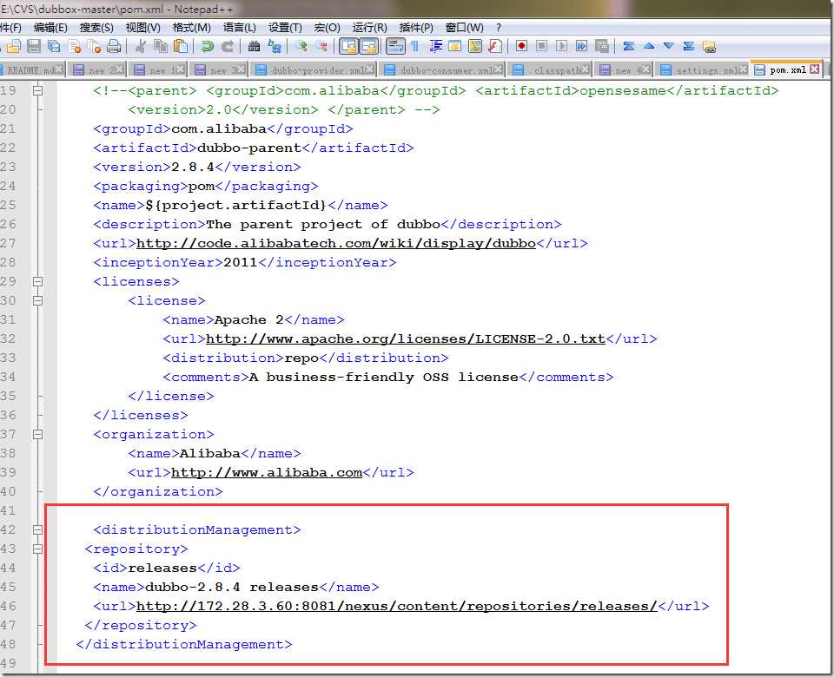Collapse the organization fold at line 37
The width and height of the screenshot is (834, 677).
coord(37,435)
